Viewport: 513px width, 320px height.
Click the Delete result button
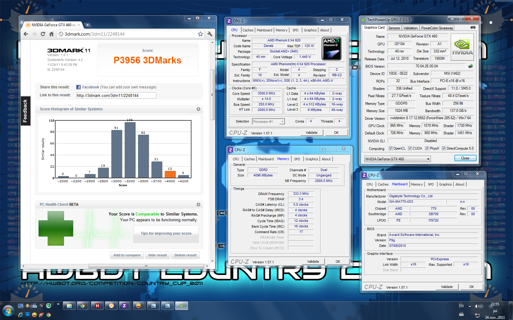(185, 255)
